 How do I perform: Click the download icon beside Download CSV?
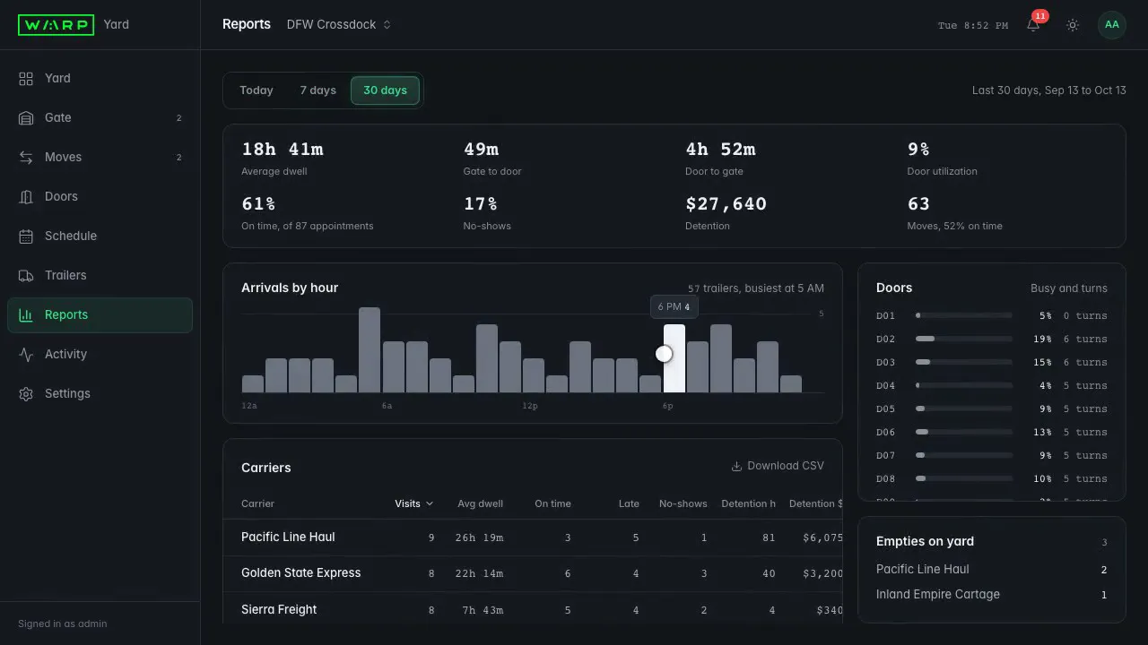point(736,466)
